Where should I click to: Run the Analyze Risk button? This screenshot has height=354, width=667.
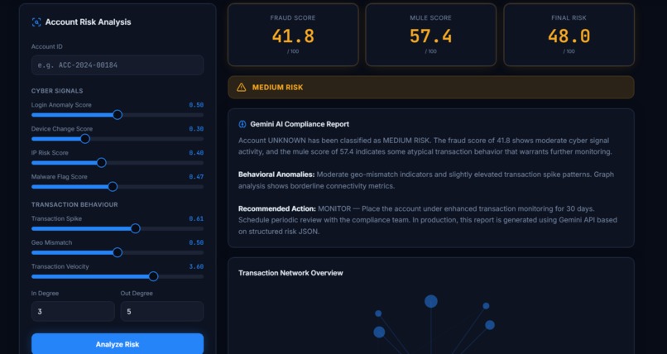pyautogui.click(x=118, y=344)
